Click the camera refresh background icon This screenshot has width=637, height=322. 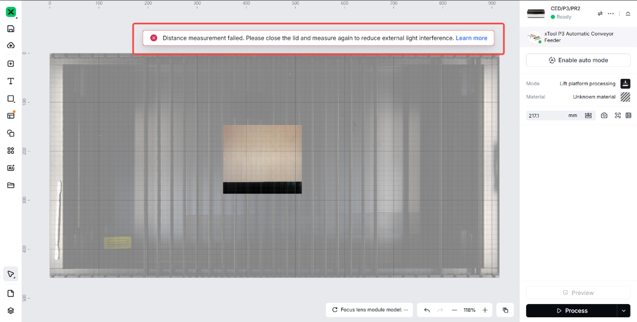[x=604, y=115]
